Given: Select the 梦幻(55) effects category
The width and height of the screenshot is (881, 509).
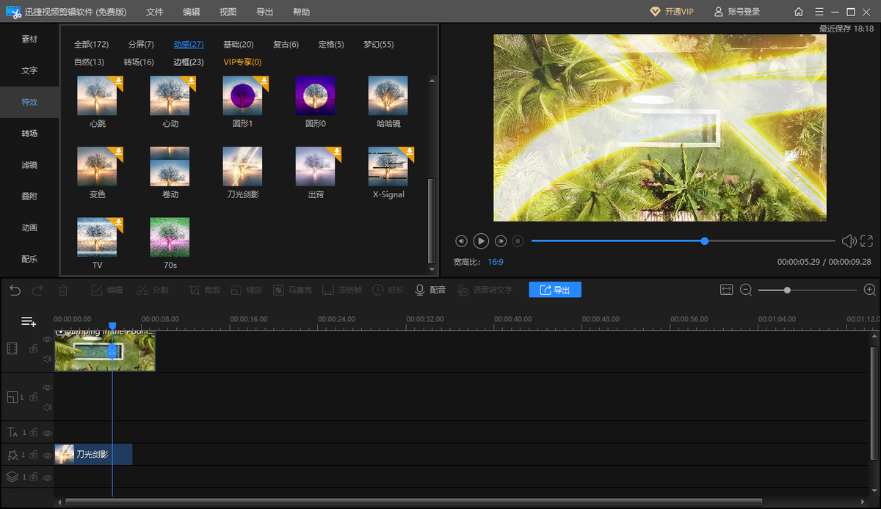Looking at the screenshot, I should 379,45.
